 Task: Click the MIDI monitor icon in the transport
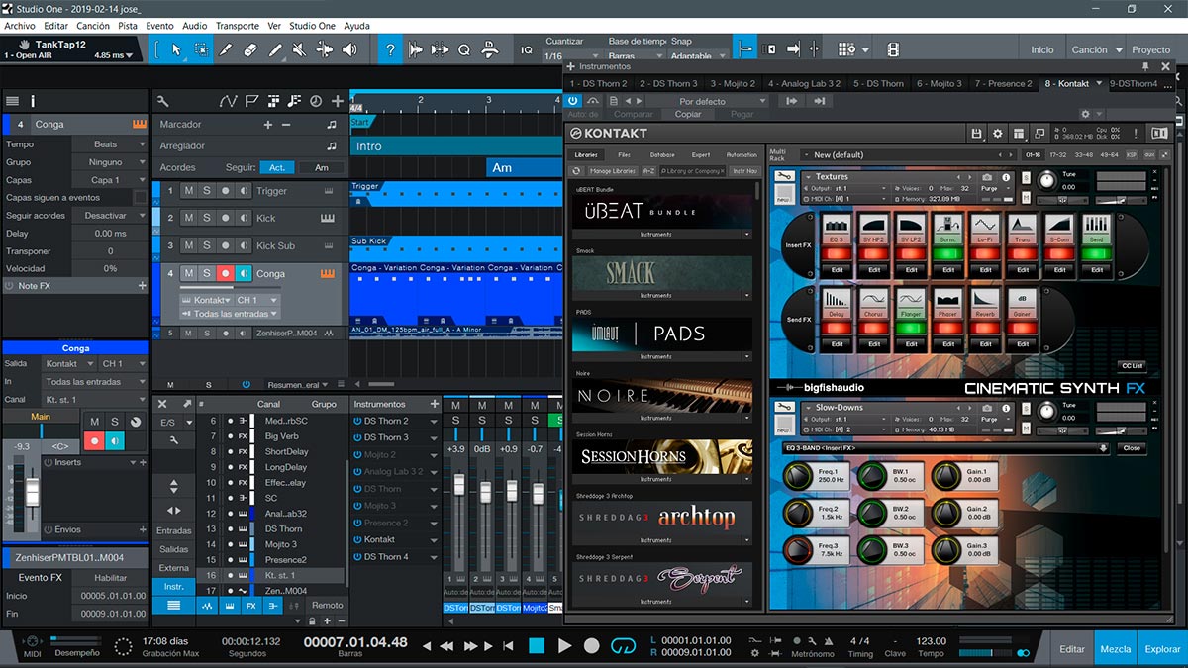32,643
